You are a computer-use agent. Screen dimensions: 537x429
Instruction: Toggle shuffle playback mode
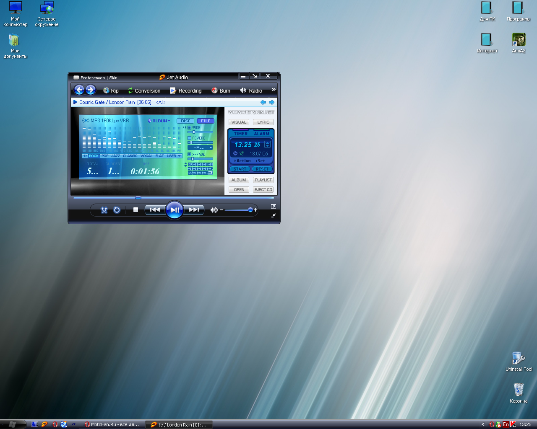[x=104, y=210]
